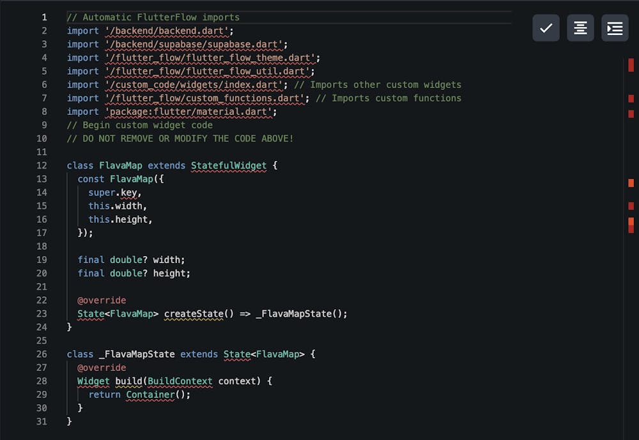639x440 pixels.
Task: Click the BuildContext type in build method
Action: tap(180, 381)
